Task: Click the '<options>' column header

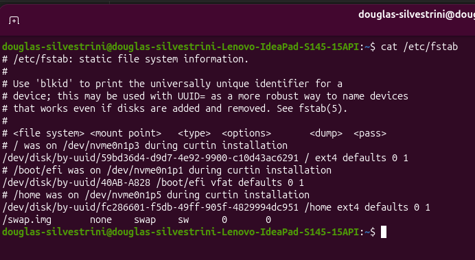Action: coord(246,133)
